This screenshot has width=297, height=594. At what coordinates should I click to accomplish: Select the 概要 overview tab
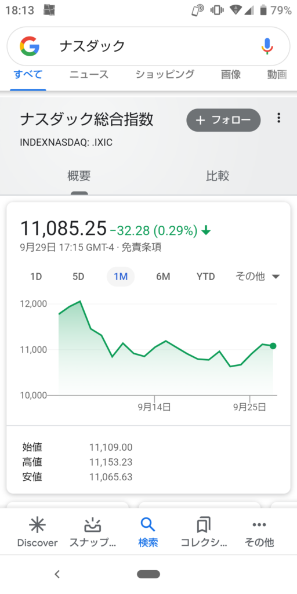[79, 176]
